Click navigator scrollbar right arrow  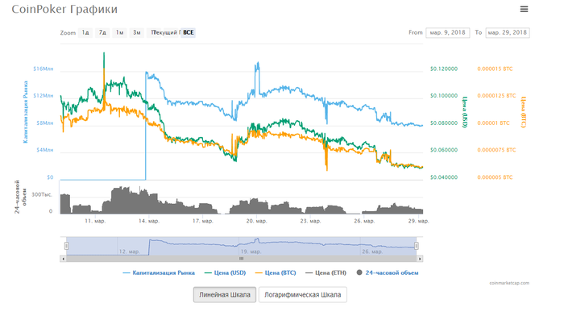[x=420, y=259]
